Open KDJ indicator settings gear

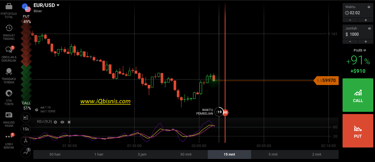(55, 122)
